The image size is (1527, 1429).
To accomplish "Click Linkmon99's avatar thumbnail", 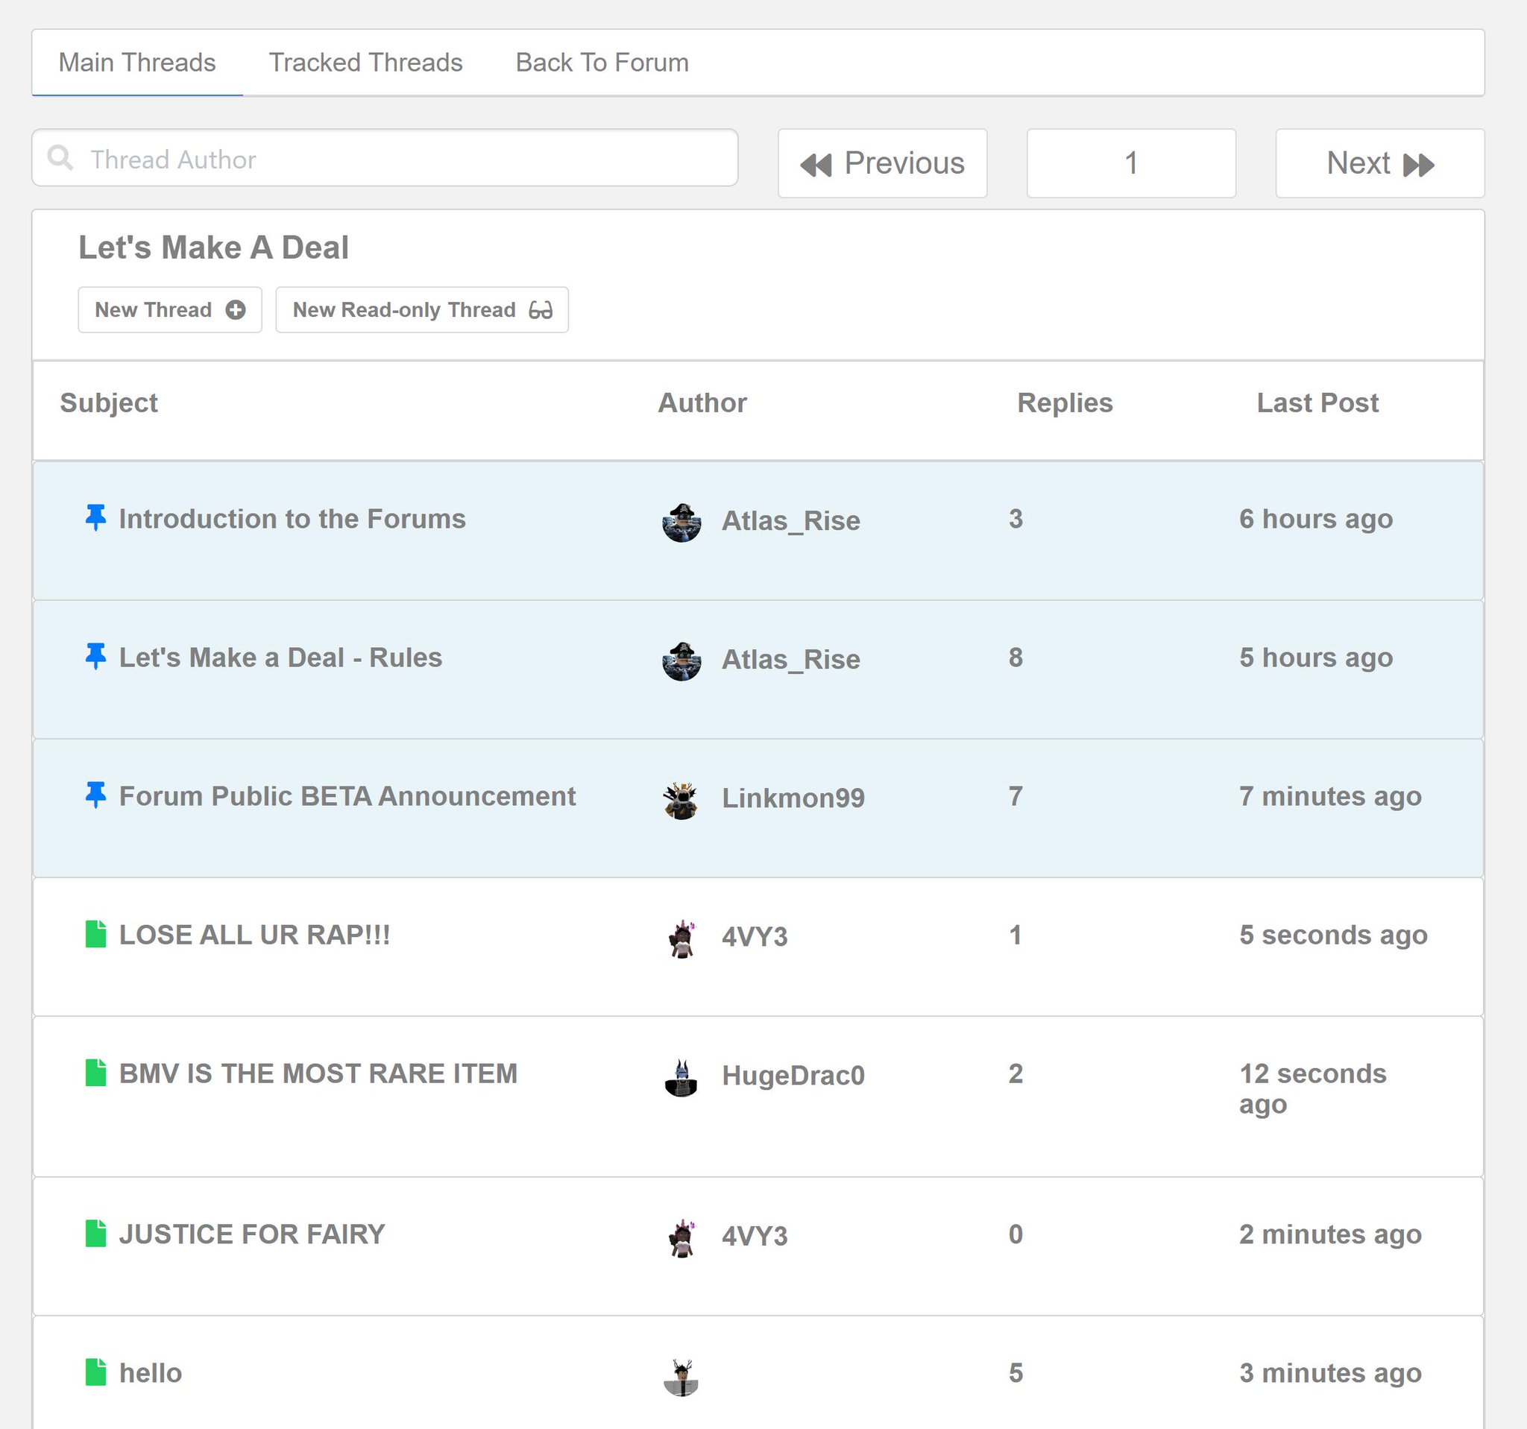I will pyautogui.click(x=681, y=801).
